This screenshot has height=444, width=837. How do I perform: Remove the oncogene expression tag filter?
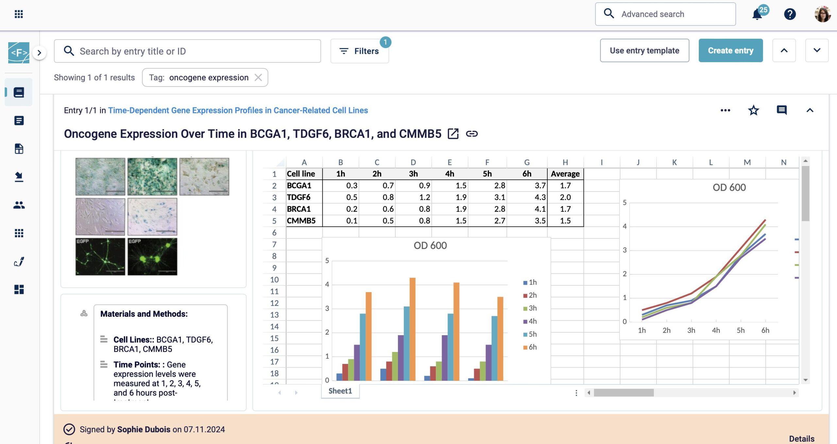point(258,77)
